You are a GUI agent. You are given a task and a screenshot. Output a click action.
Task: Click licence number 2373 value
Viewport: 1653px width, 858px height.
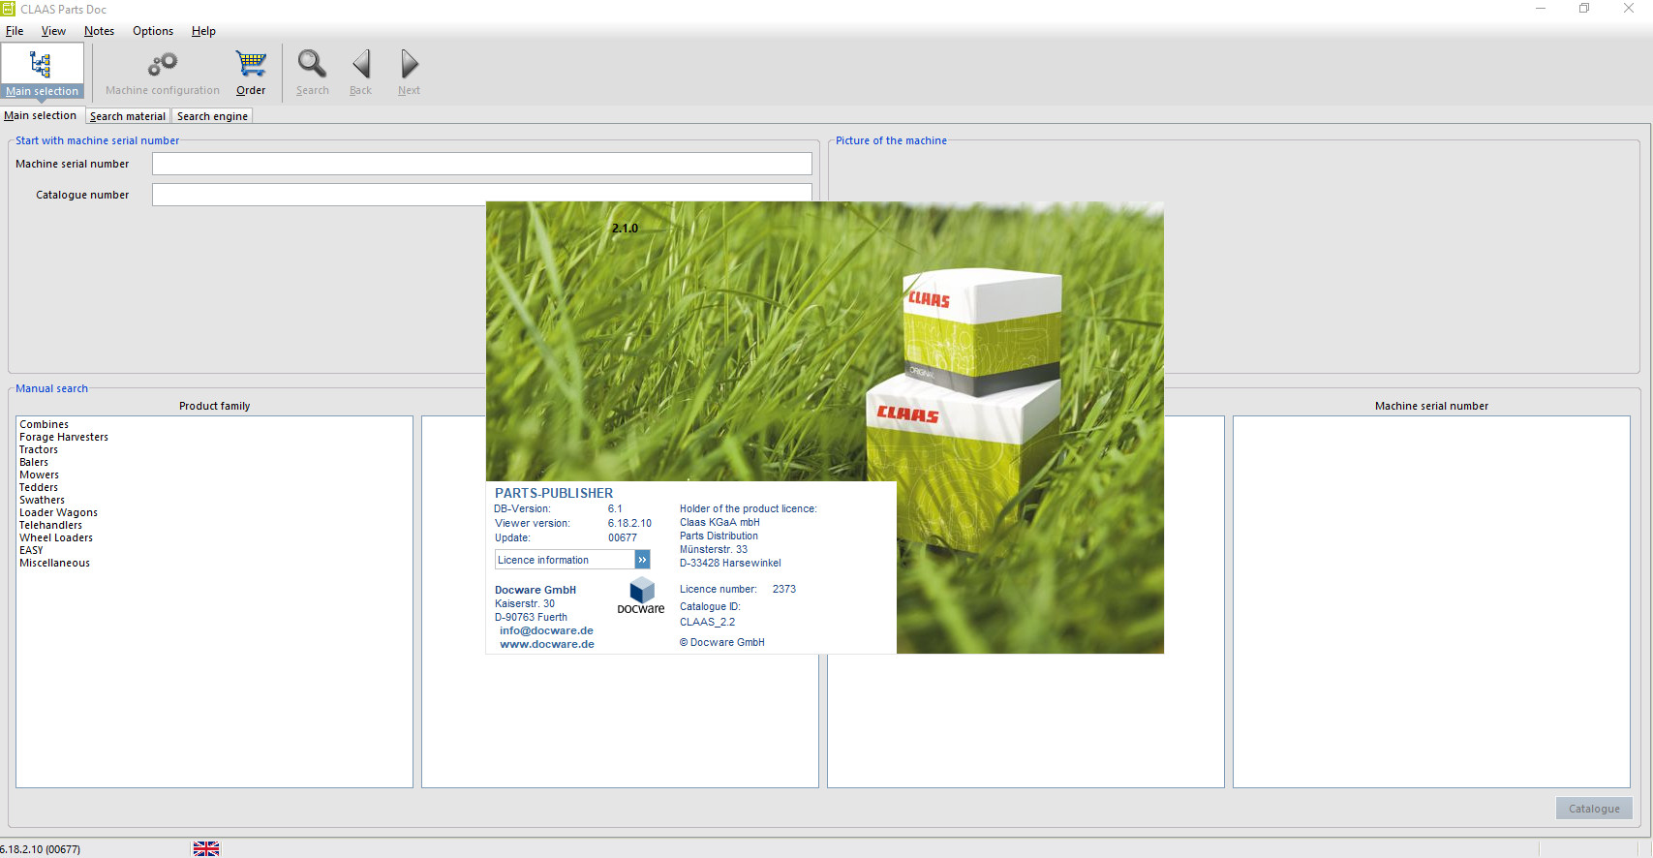784,589
